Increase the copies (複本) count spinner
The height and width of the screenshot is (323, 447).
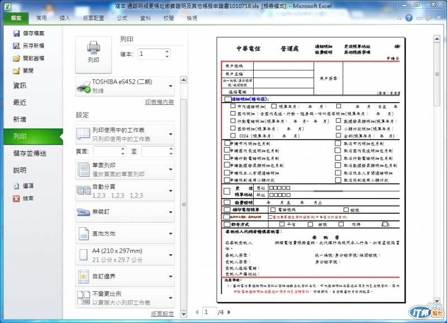[167, 51]
